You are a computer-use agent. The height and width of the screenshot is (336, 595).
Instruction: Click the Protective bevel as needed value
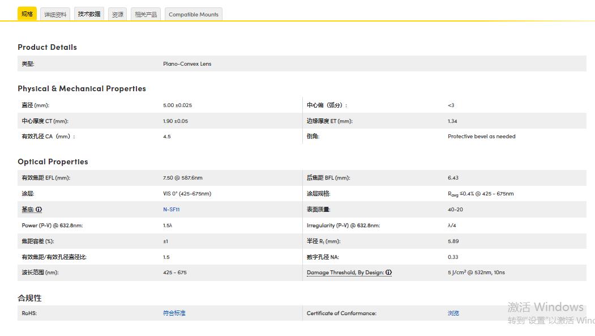click(x=481, y=137)
